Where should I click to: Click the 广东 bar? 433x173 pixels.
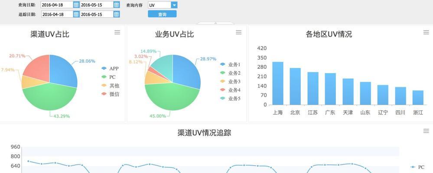[x=330, y=89]
